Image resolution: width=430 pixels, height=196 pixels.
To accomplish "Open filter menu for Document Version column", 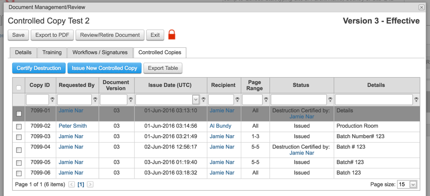I will point(131,100).
